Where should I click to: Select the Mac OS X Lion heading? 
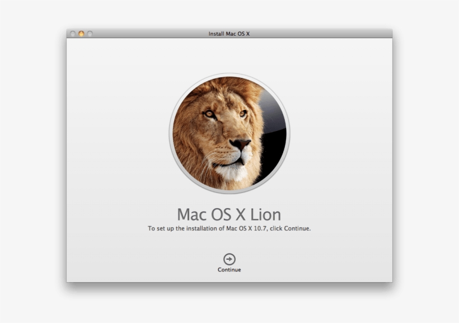point(230,213)
